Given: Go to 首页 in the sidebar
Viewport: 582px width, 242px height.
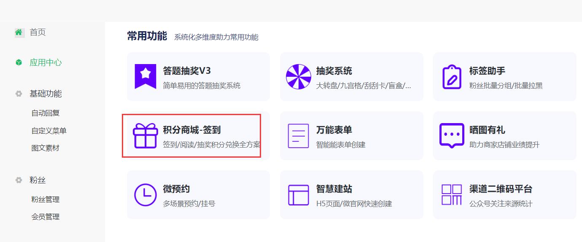Looking at the screenshot, I should click(38, 32).
